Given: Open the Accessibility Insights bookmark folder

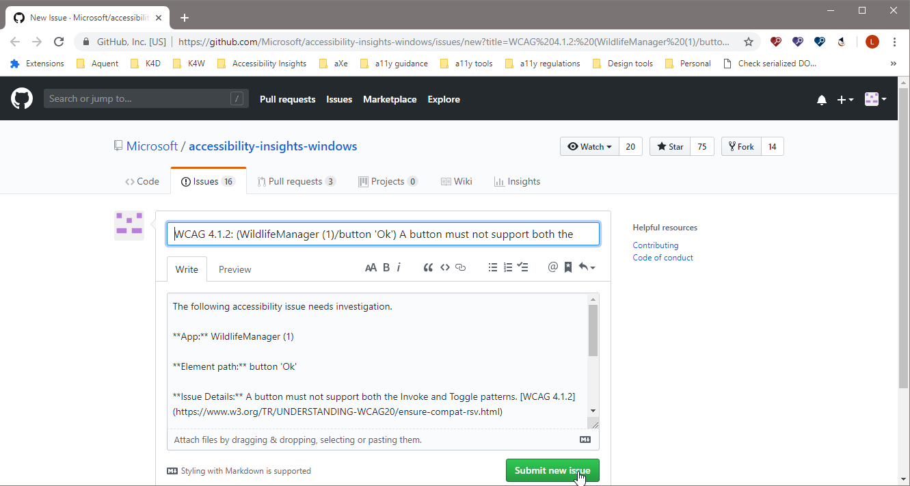Looking at the screenshot, I should pos(261,64).
